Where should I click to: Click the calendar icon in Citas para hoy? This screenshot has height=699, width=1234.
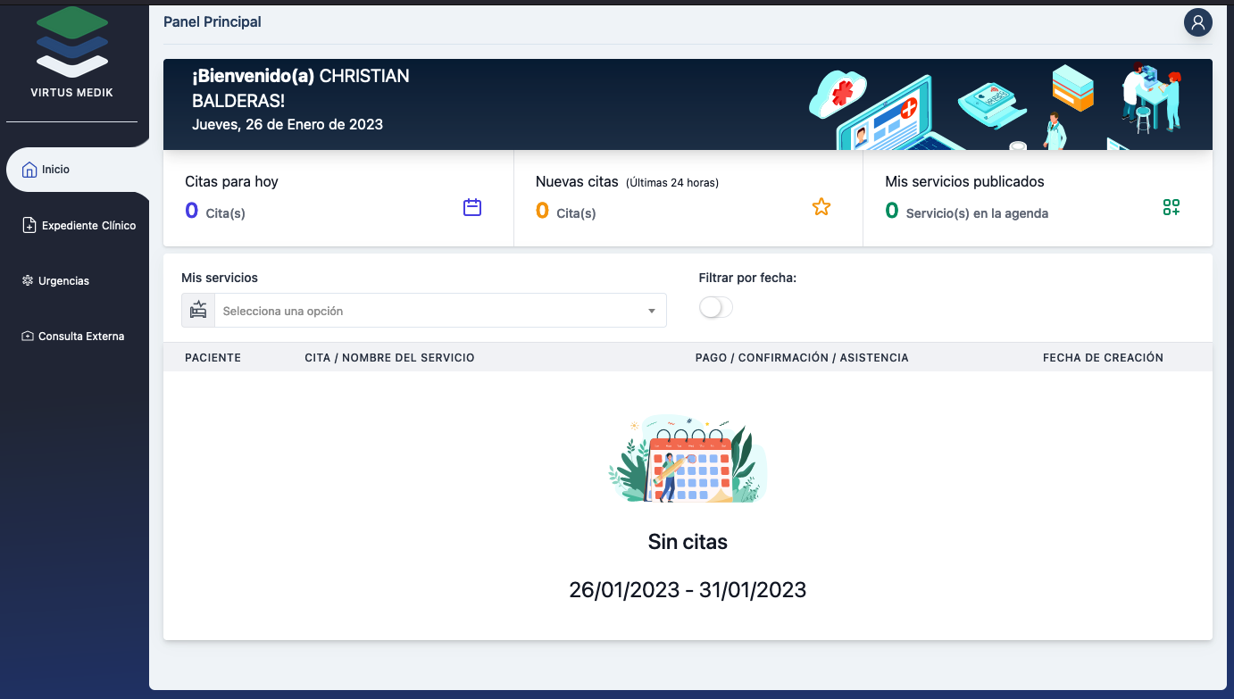pyautogui.click(x=472, y=208)
